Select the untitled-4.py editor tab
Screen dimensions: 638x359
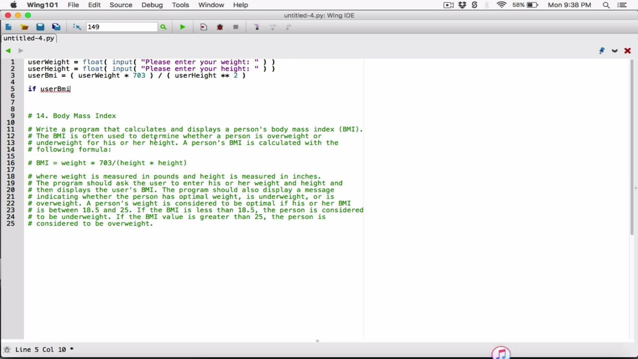click(28, 38)
